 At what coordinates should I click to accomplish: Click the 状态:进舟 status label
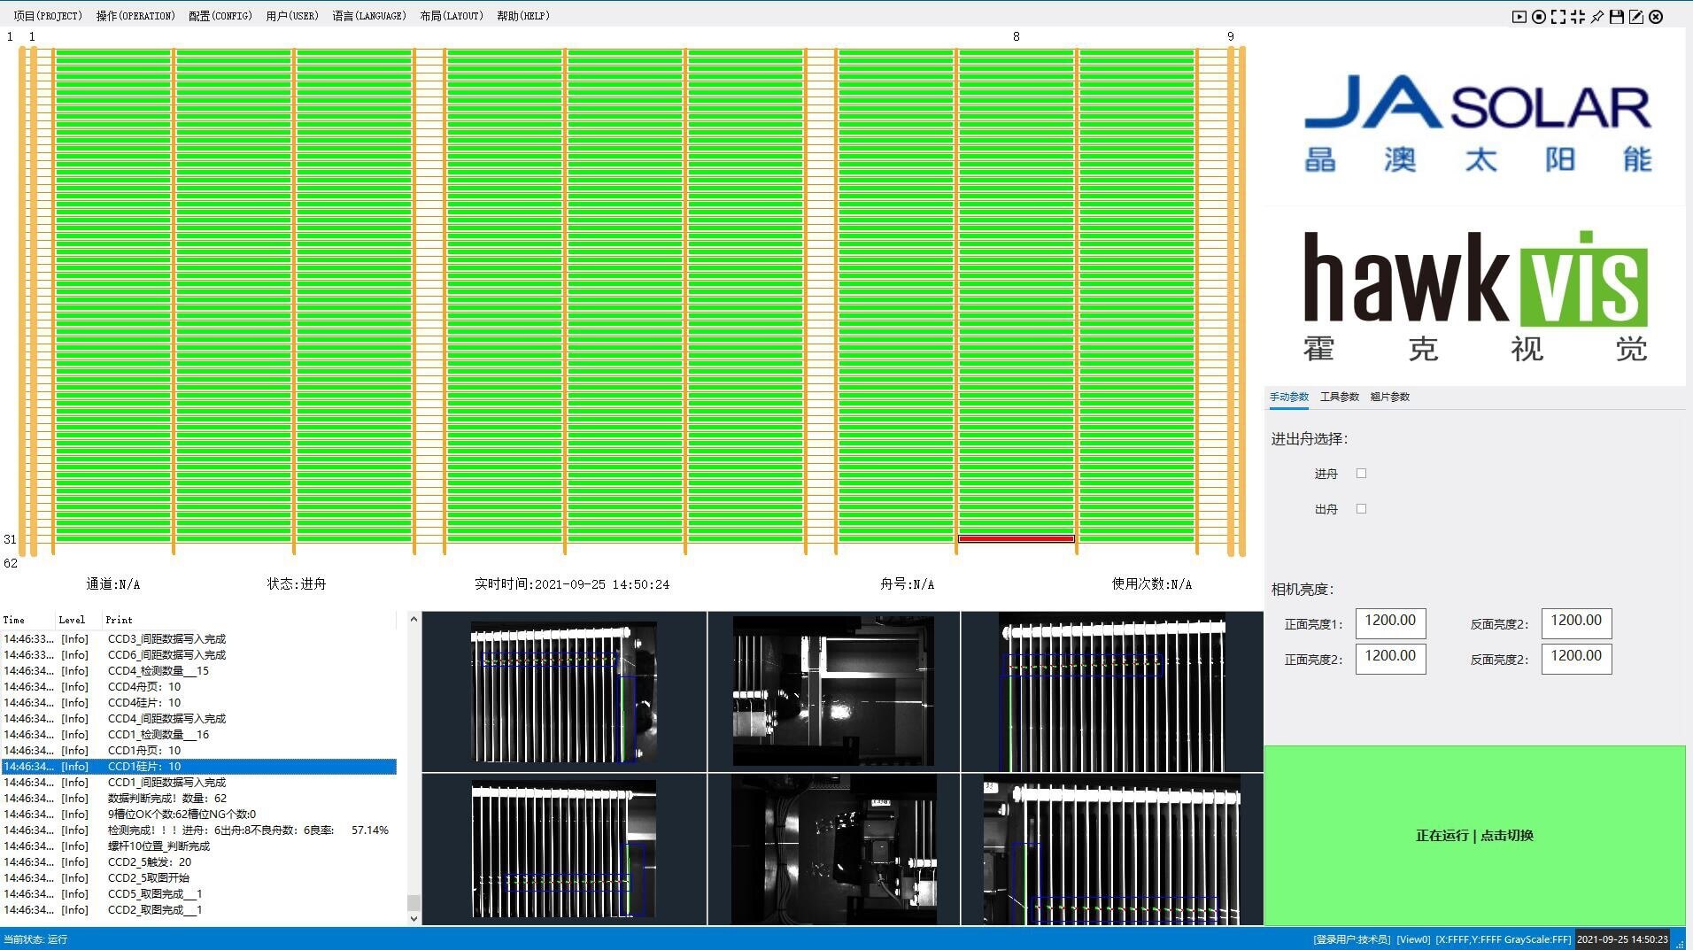(297, 584)
